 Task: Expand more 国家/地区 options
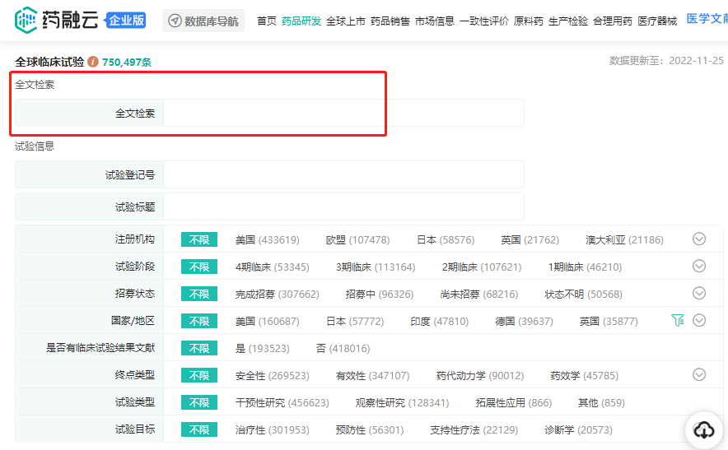tap(699, 321)
